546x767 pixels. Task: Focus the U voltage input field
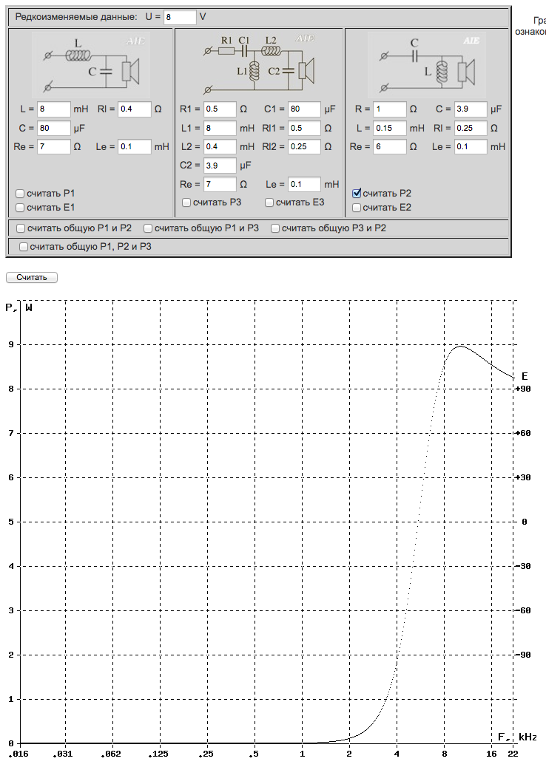coord(180,17)
